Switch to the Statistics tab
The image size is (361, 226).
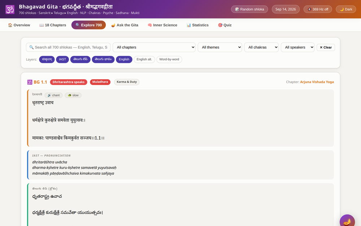[197, 25]
